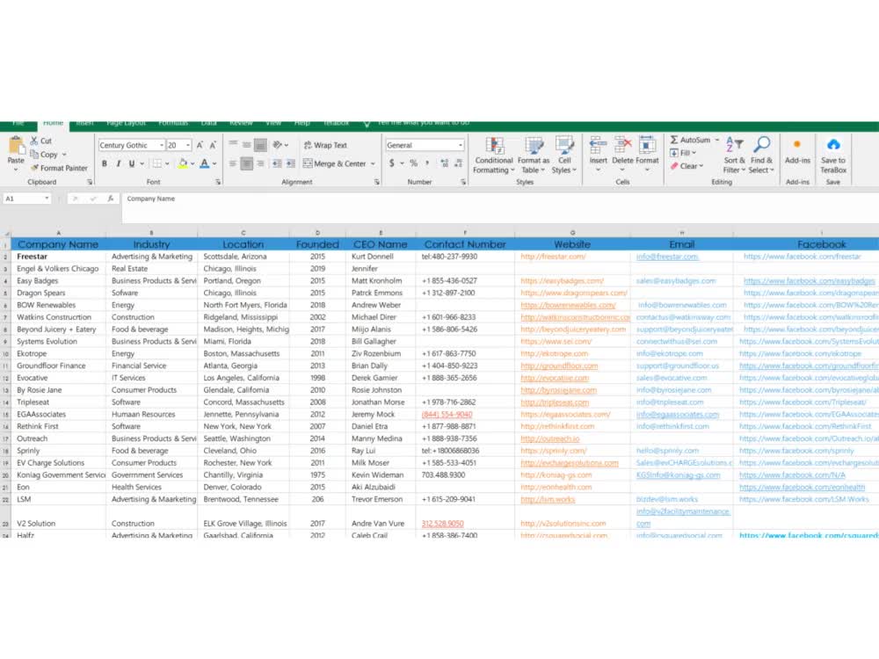The width and height of the screenshot is (879, 659).
Task: Select the Freestar company cell
Action: pyautogui.click(x=58, y=257)
